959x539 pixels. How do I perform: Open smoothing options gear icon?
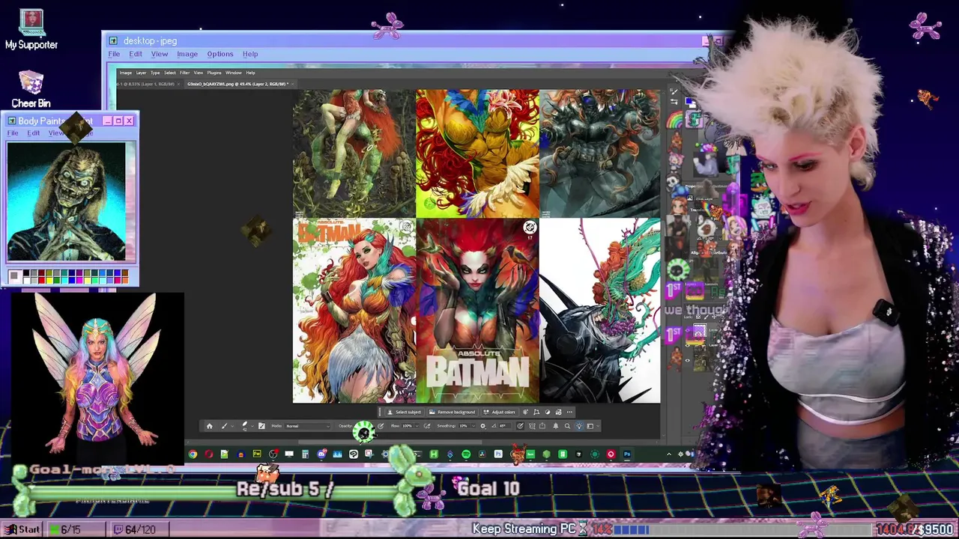click(482, 426)
